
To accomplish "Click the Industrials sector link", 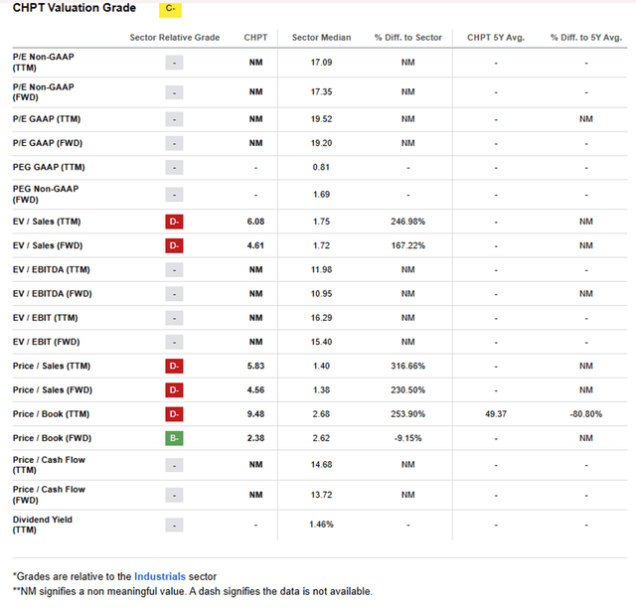I will coord(160,576).
